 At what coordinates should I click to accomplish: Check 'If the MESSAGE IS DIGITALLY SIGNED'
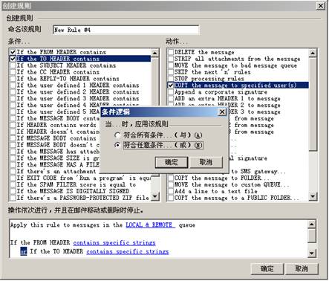click(x=13, y=191)
